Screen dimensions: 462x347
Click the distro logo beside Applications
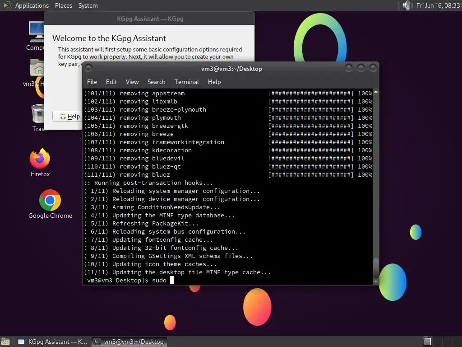click(7, 5)
